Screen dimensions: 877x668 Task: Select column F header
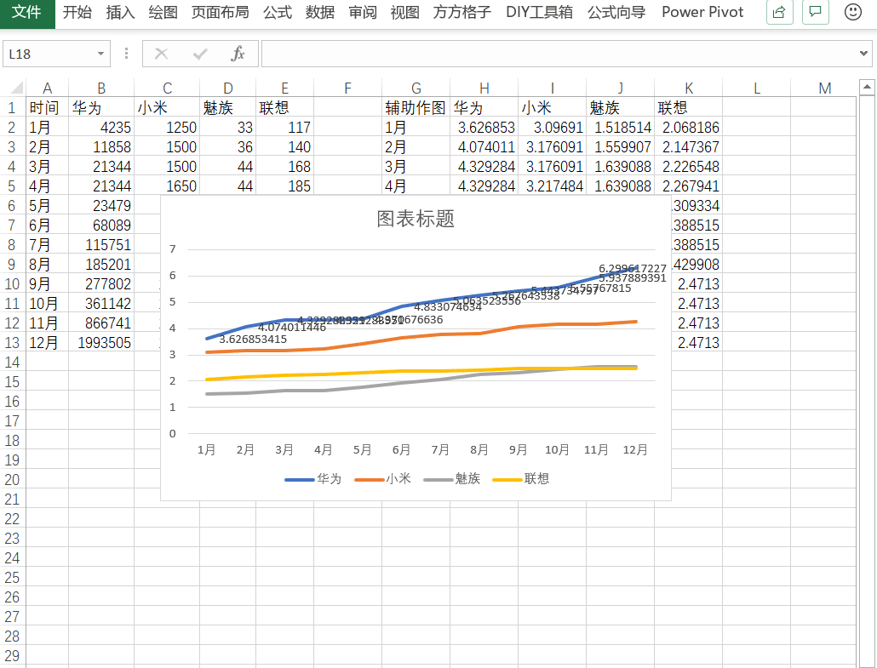coord(347,88)
